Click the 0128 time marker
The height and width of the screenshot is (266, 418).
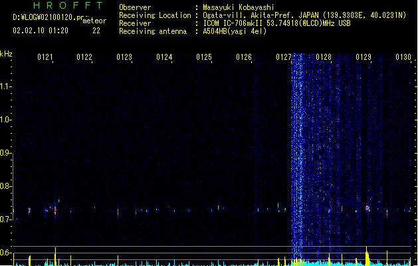click(x=324, y=57)
